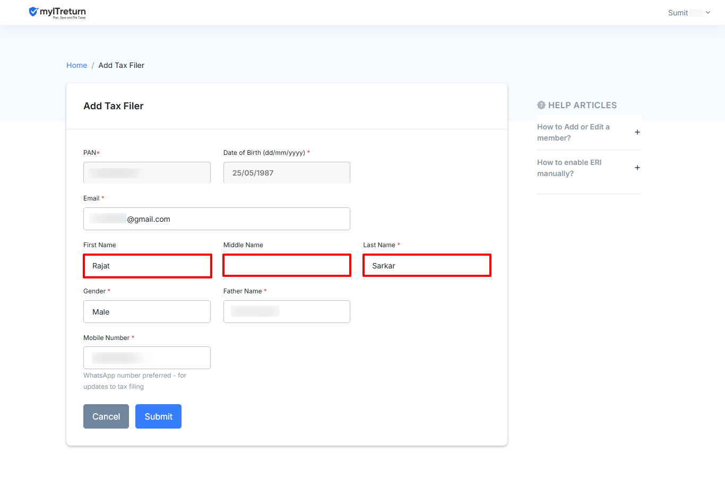This screenshot has height=488, width=725.
Task: Edit the Last Name field containing Sarkar
Action: [427, 265]
